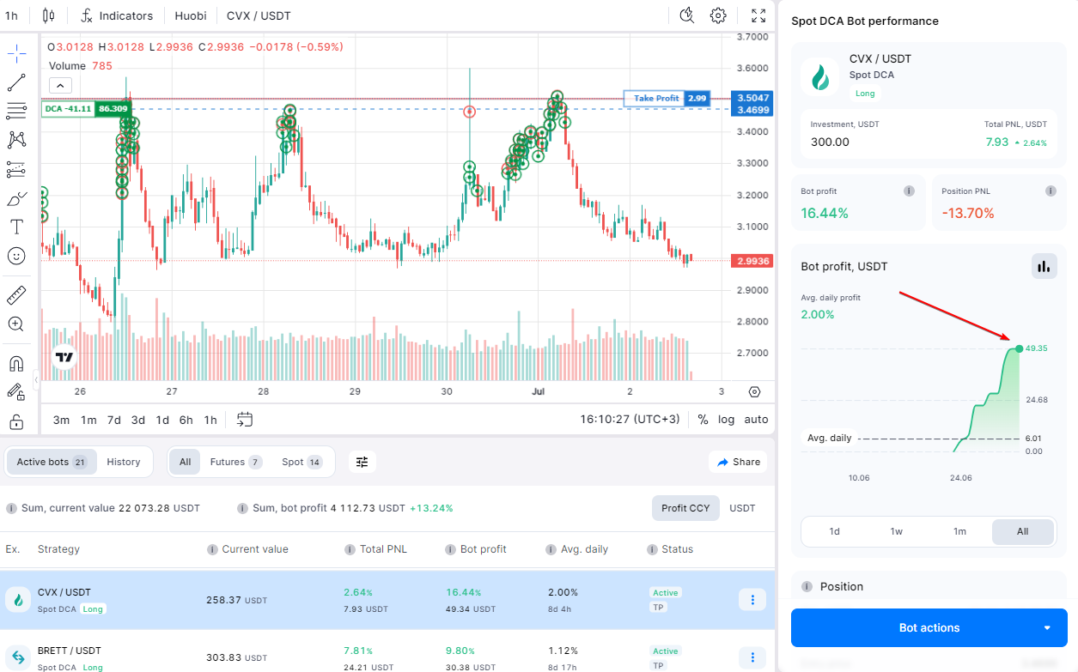Enter fullscreen chart mode
Screen dimensions: 1078x672
point(758,15)
